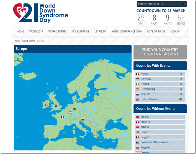
Task: Click the Find Your Country button
Action: tap(160, 52)
